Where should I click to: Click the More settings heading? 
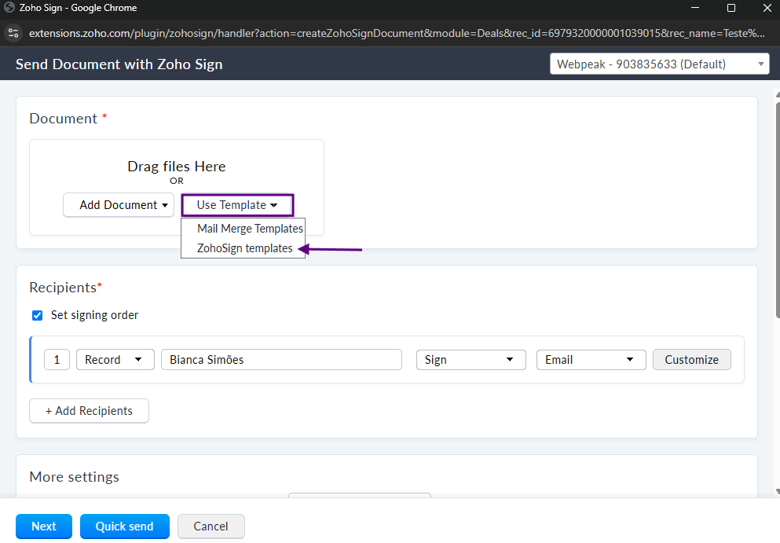pos(74,477)
